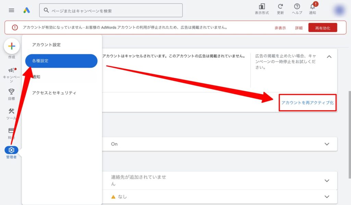Image resolution: width=351 pixels, height=205 pixels.
Task: Select the 管理者 admin gear icon
Action: point(11,150)
